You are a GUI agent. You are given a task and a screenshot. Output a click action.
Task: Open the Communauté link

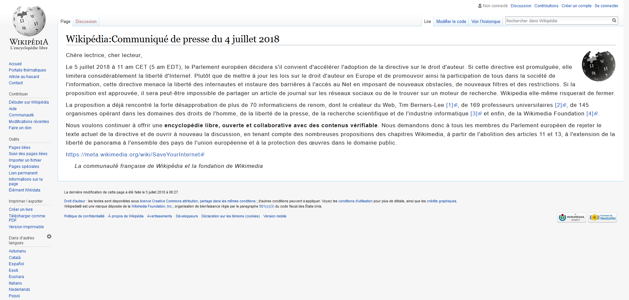21,115
